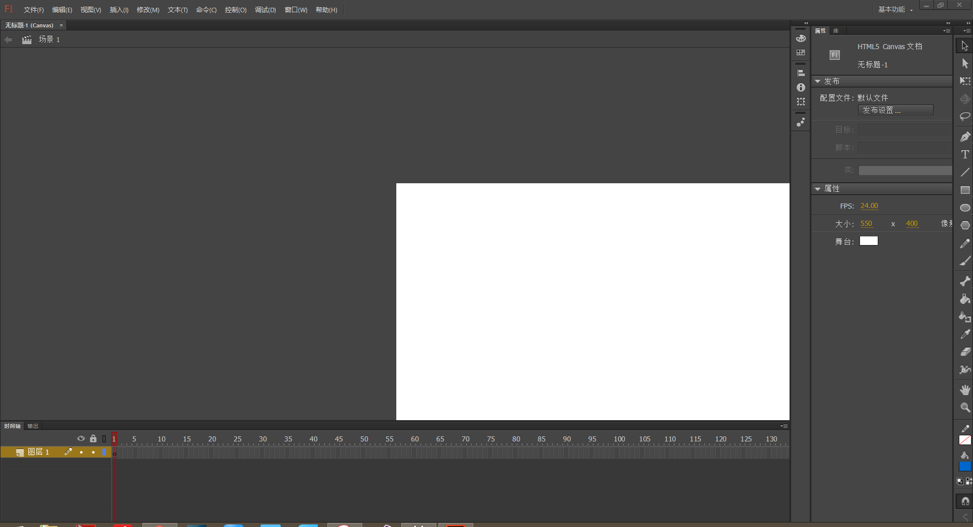Pick the Lasso tool
This screenshot has height=527, width=973.
[965, 116]
